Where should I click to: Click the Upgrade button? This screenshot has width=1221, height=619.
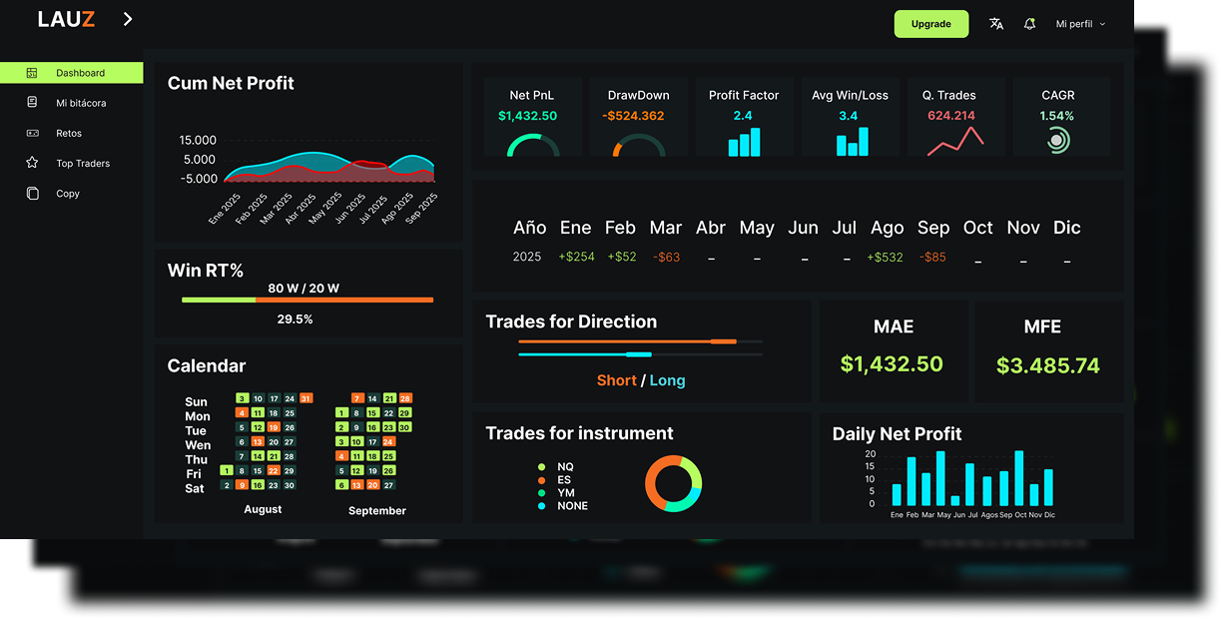930,23
